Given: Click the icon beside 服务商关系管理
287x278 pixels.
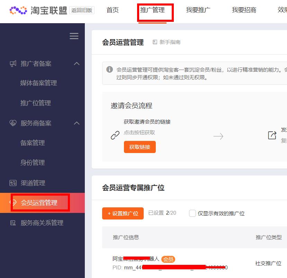Looking at the screenshot, I should [x=13, y=223].
